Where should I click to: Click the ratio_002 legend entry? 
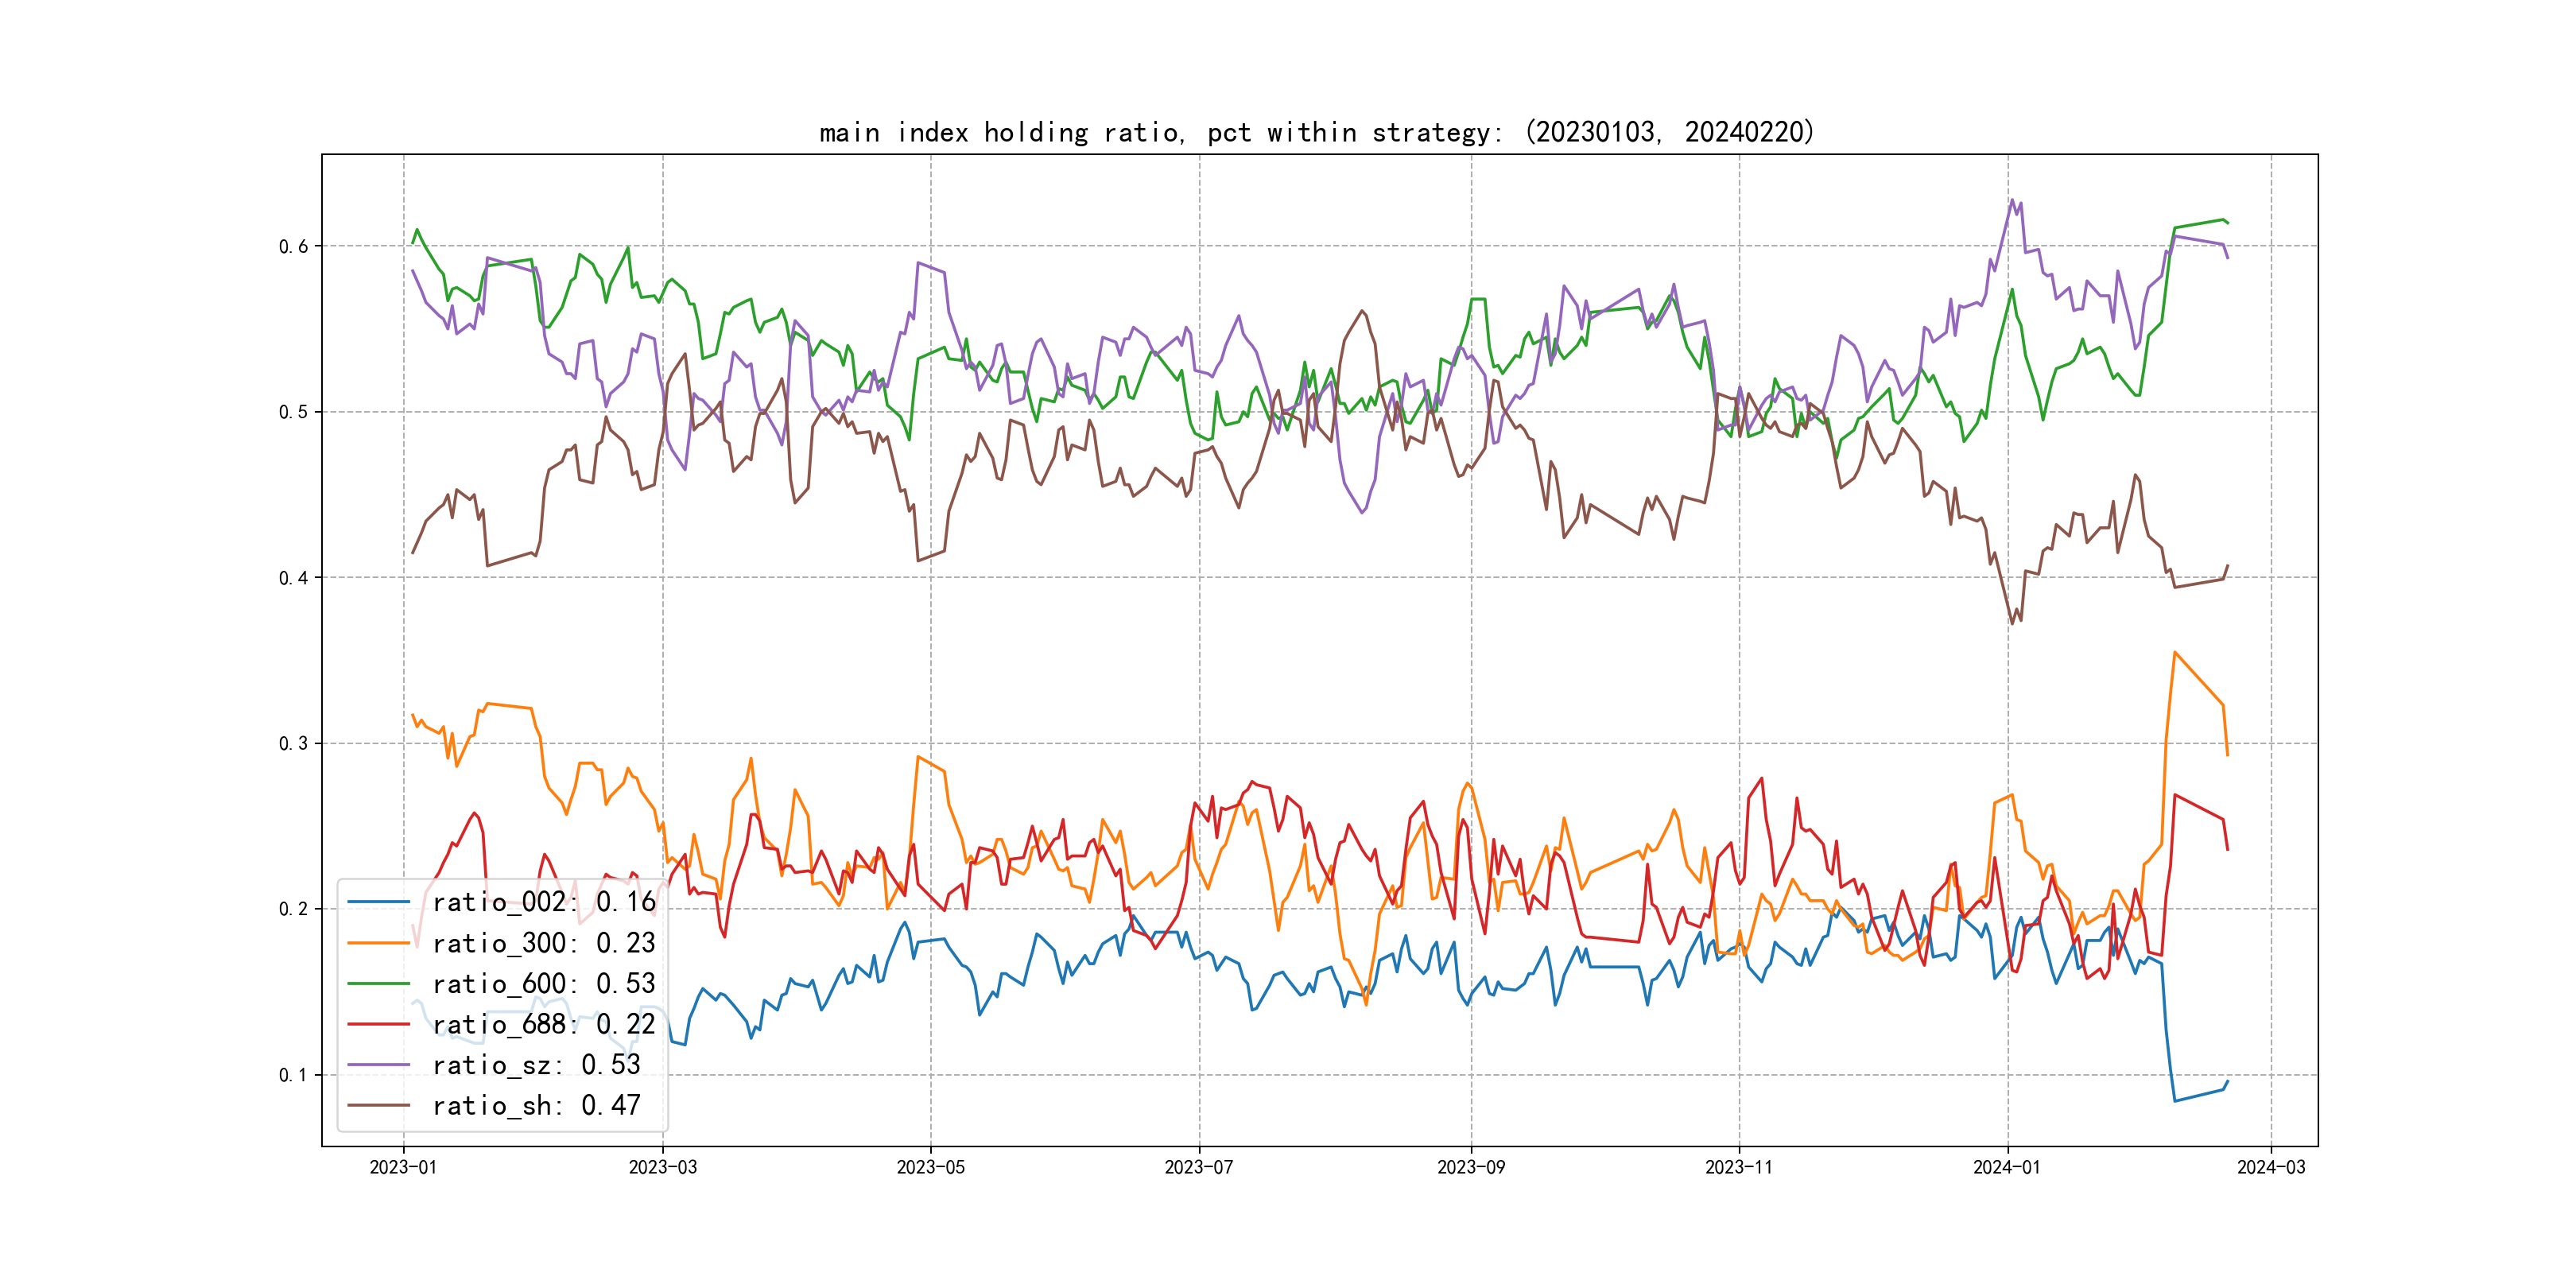click(x=543, y=902)
